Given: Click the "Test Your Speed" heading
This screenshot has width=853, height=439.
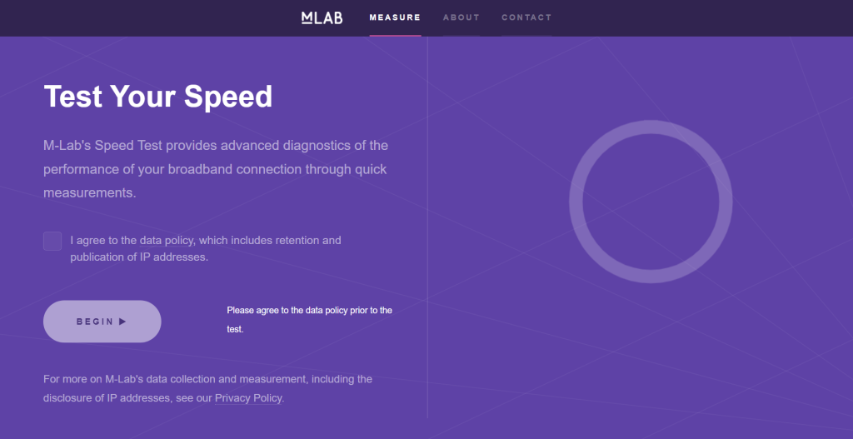Looking at the screenshot, I should tap(158, 97).
